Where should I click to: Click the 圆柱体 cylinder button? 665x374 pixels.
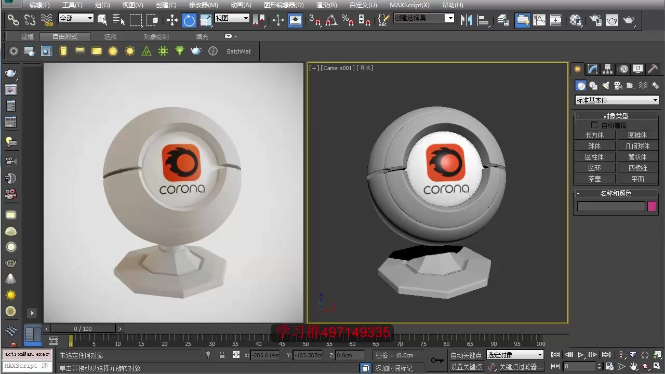click(594, 157)
